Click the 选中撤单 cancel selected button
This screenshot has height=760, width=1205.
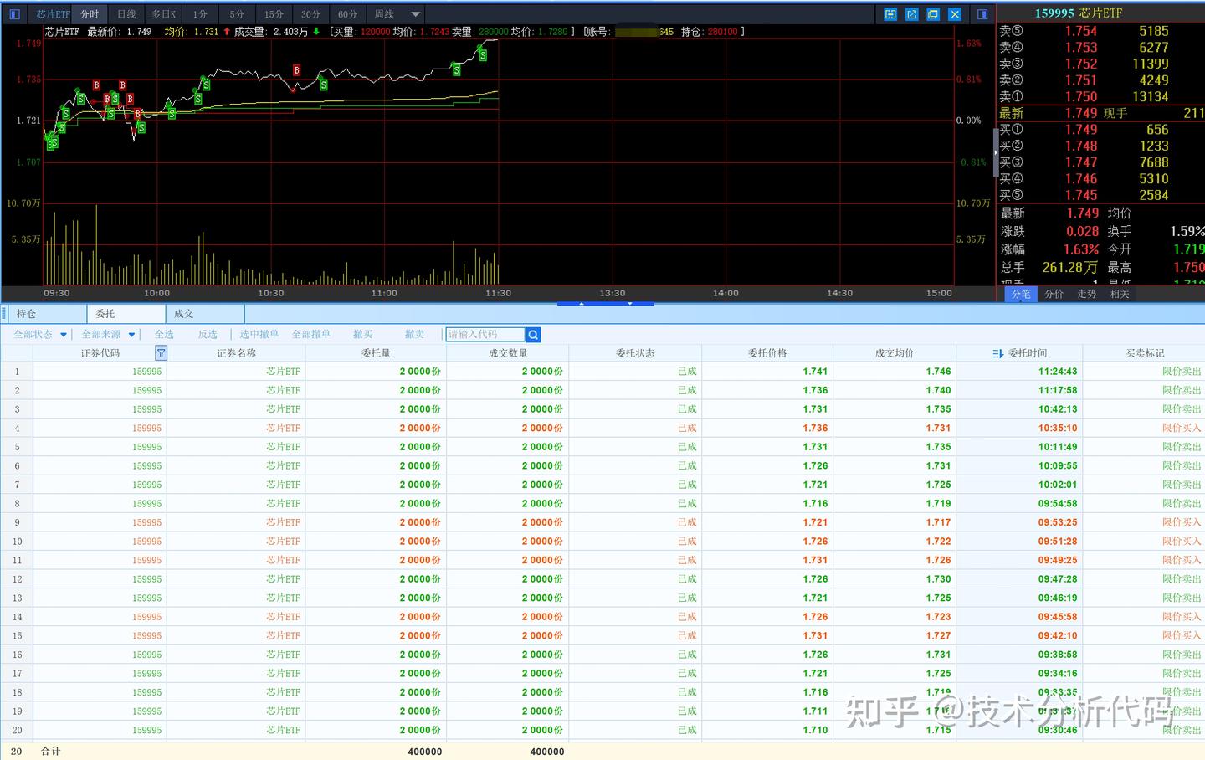(259, 335)
